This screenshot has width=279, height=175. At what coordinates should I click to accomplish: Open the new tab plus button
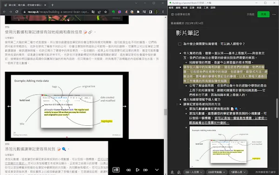pos(53,5)
